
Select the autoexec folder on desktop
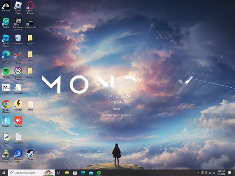coord(31,39)
